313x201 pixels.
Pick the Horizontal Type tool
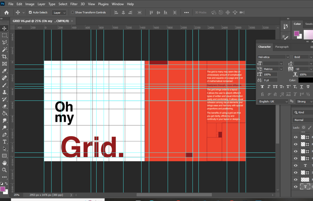4,142
